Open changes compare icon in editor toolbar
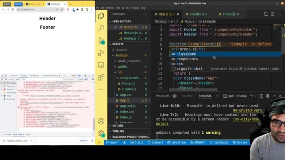 tap(266, 14)
